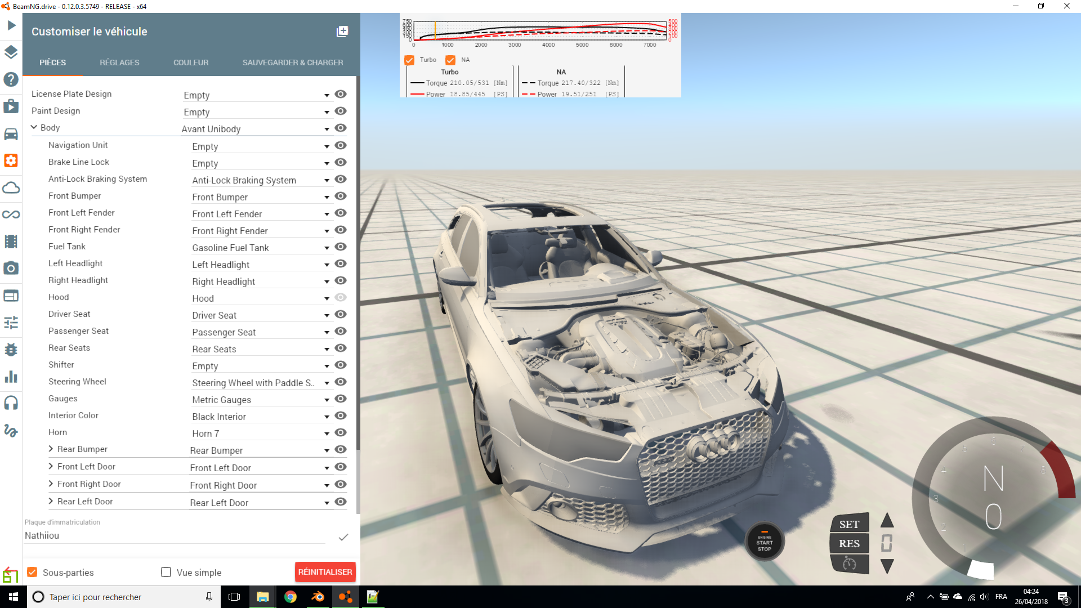Increase cruise speed with up arrow
This screenshot has height=608, width=1081.
pos(887,520)
